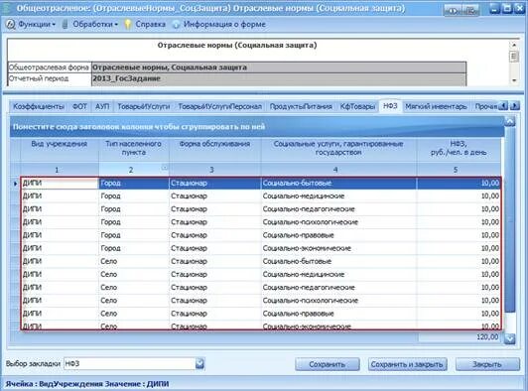Screen dimensions: 528x391
Task: Click total value 120,00
Action: [x=487, y=337]
